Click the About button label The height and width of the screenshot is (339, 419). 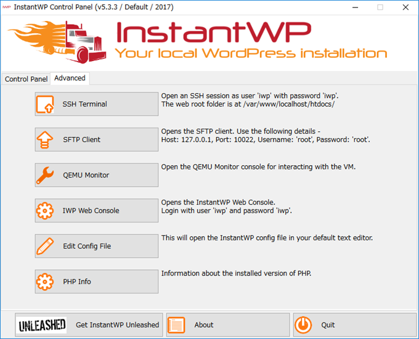[204, 325]
